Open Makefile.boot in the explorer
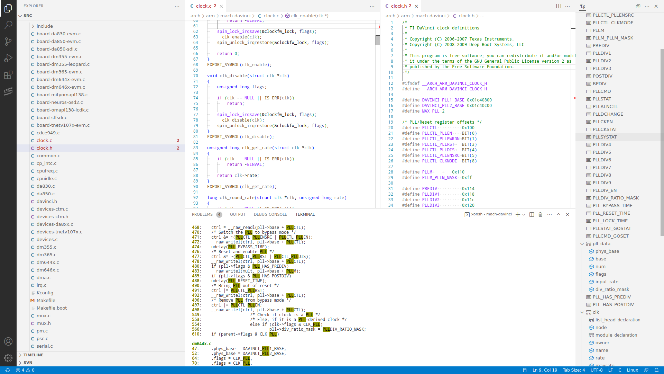Viewport: 664px width, 374px height. click(x=52, y=308)
